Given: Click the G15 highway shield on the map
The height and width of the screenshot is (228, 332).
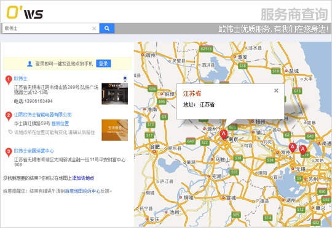Looking at the screenshot, I should coord(298,91).
